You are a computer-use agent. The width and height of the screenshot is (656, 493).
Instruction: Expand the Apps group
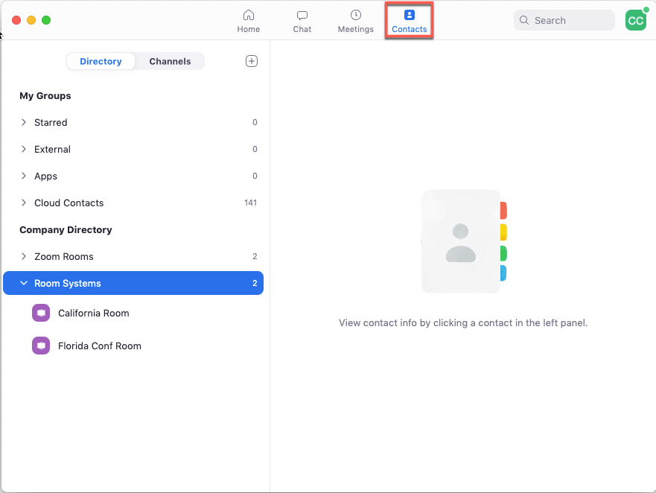pos(24,176)
